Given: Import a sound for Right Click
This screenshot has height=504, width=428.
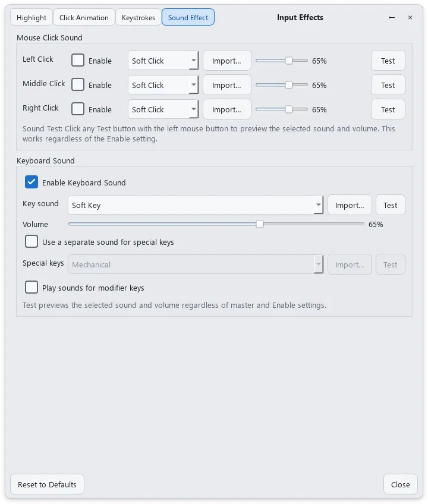Looking at the screenshot, I should tap(226, 109).
